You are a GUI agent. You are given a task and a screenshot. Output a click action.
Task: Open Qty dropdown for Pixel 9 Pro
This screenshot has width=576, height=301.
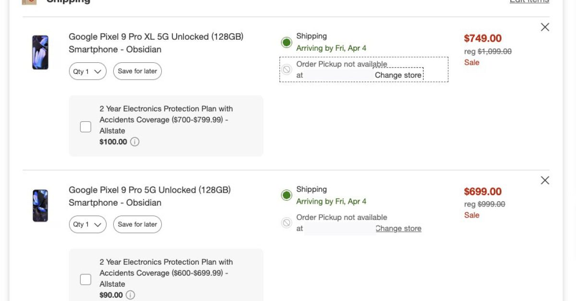click(87, 224)
